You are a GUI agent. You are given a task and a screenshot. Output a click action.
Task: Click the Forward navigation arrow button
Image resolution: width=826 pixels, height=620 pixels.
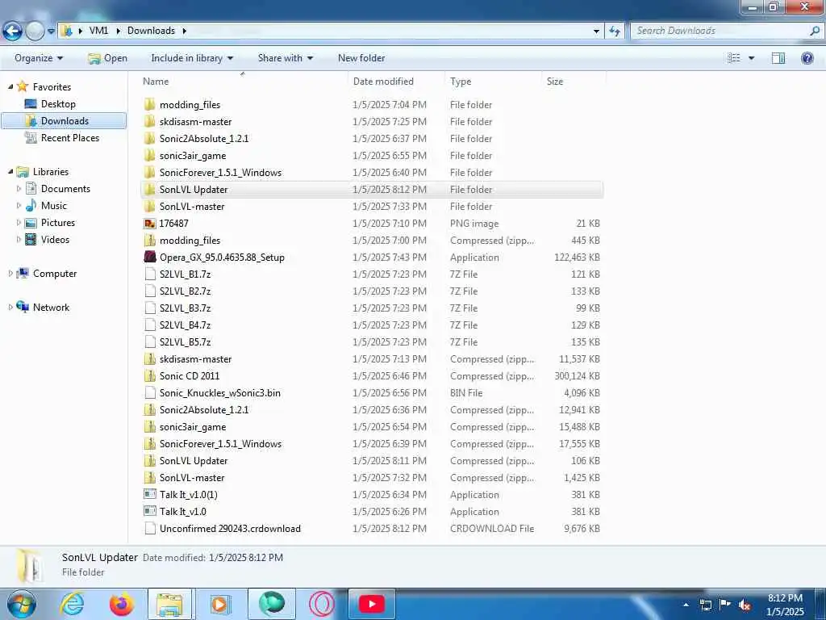[35, 31]
